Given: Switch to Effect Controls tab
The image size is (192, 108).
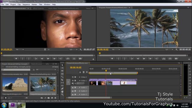Looking at the screenshot, I should click(x=38, y=8).
